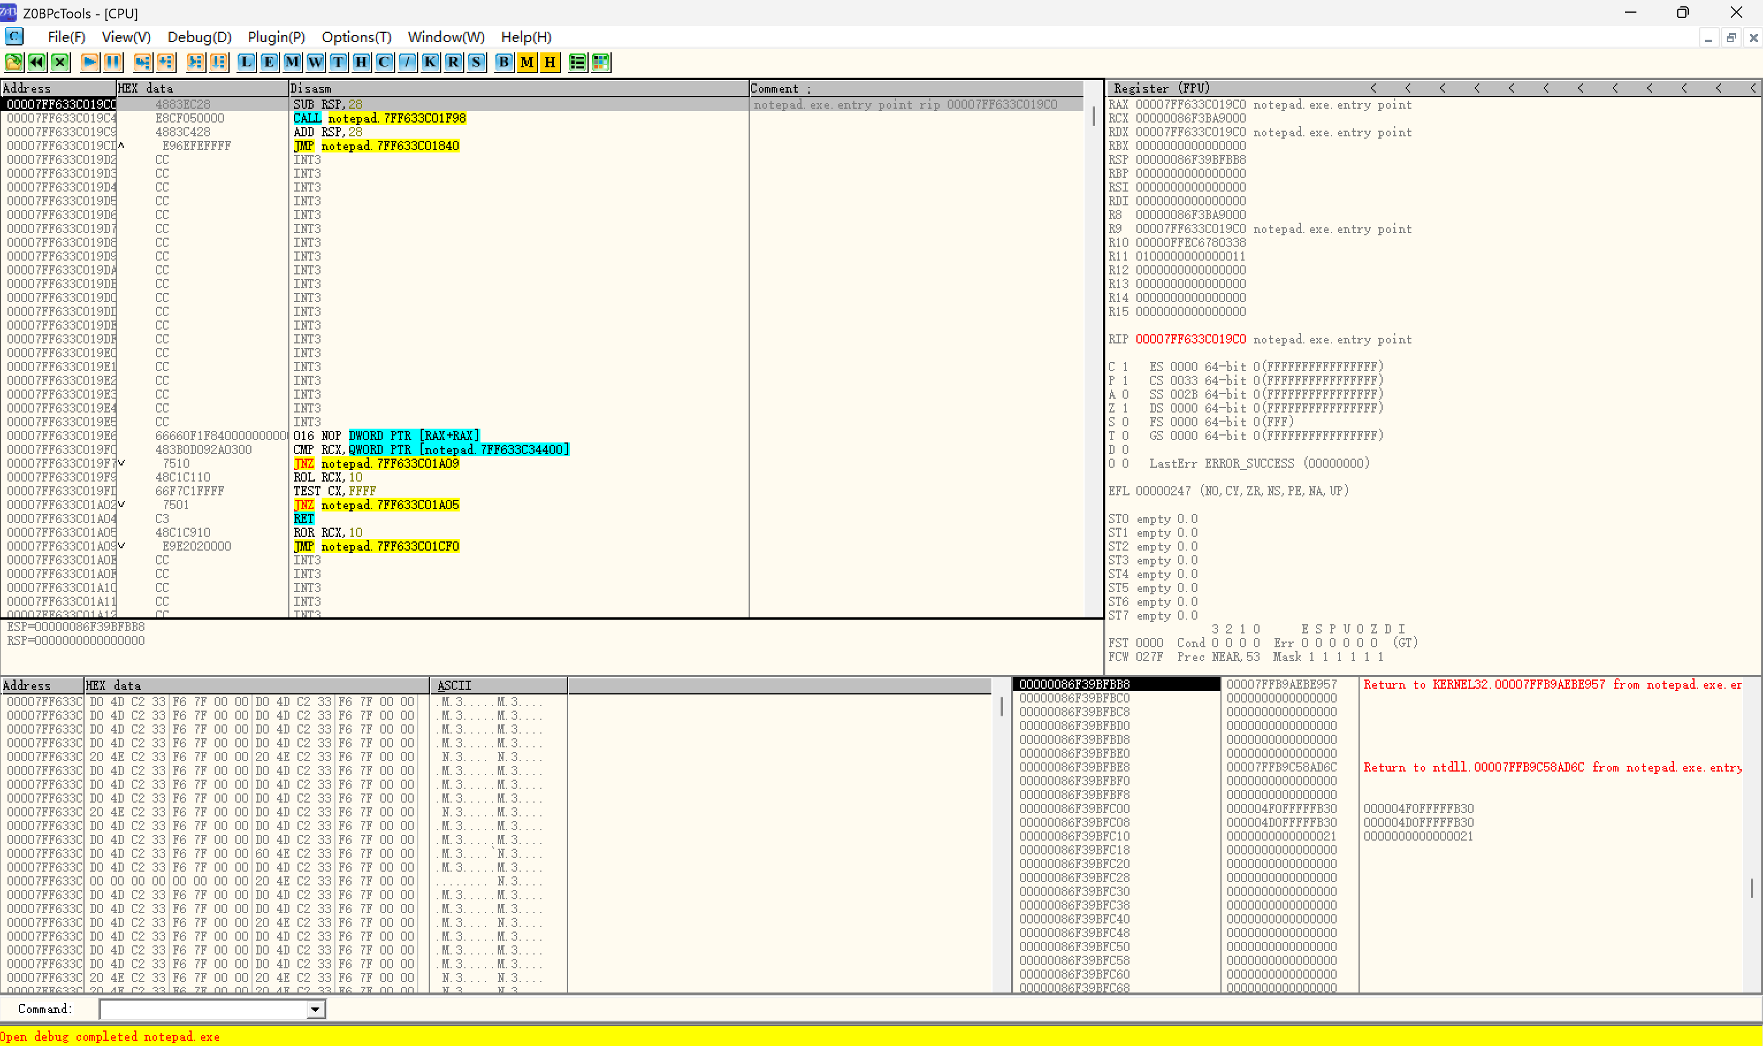Select the JNZ notepad.7FF633C01A09 instruction

tap(376, 464)
